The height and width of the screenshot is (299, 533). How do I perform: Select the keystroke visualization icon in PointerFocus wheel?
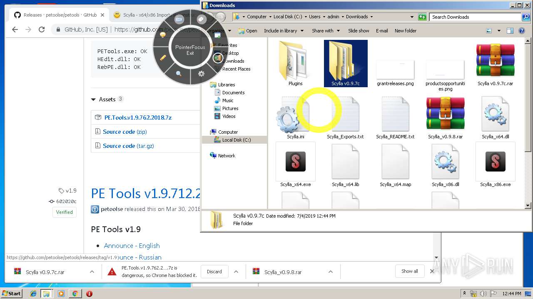(179, 20)
